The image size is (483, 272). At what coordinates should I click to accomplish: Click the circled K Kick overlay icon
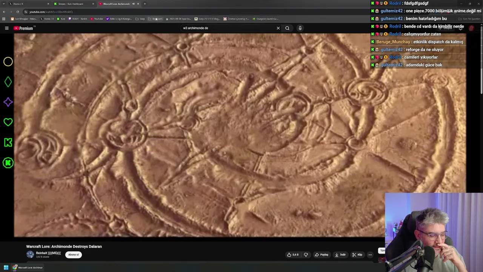coord(8,163)
